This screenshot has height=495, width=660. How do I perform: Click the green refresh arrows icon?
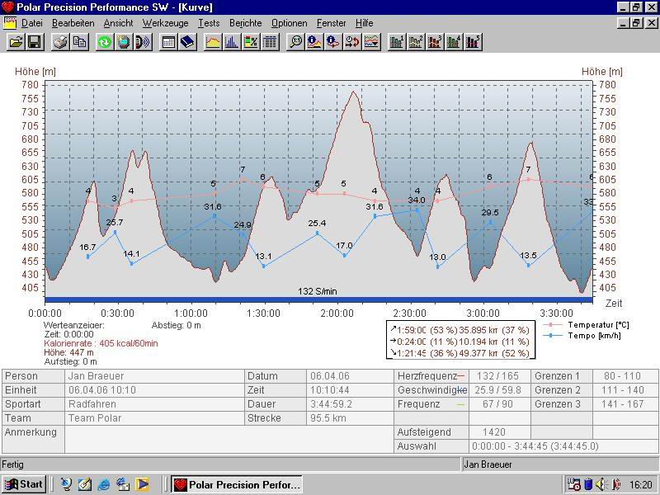(x=105, y=42)
